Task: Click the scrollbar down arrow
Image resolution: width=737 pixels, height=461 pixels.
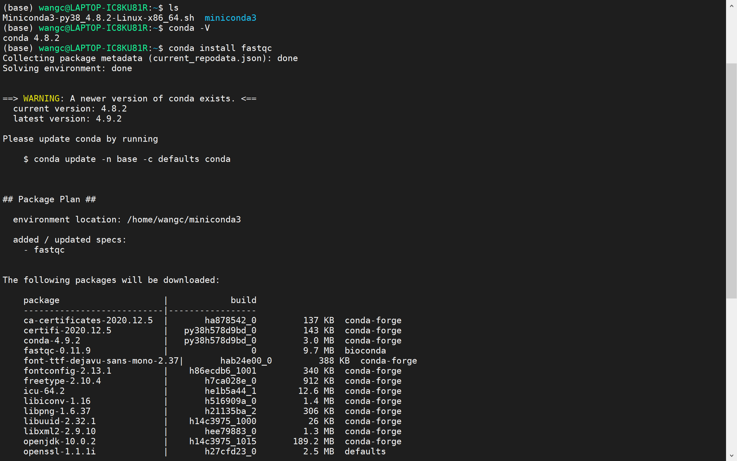Action: click(731, 456)
